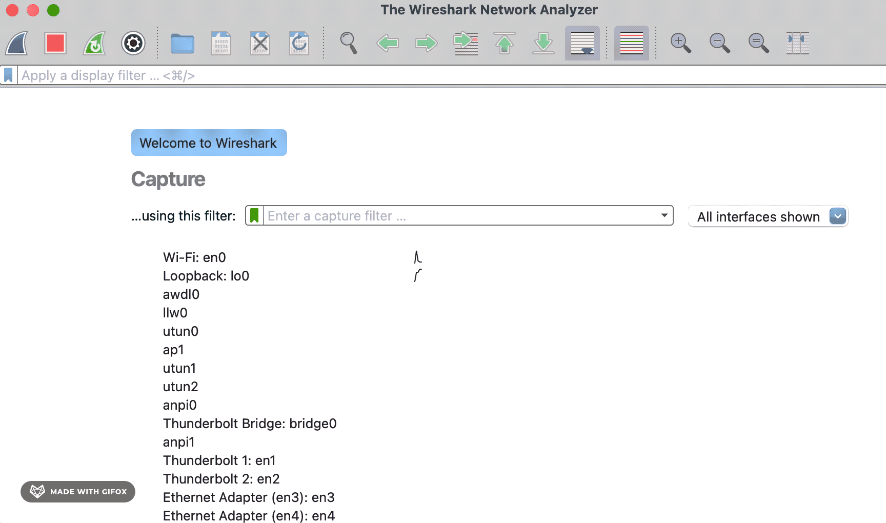Screen dimensions: 886x523
Task: Jump to the last packet (down arrow)
Action: pyautogui.click(x=543, y=43)
